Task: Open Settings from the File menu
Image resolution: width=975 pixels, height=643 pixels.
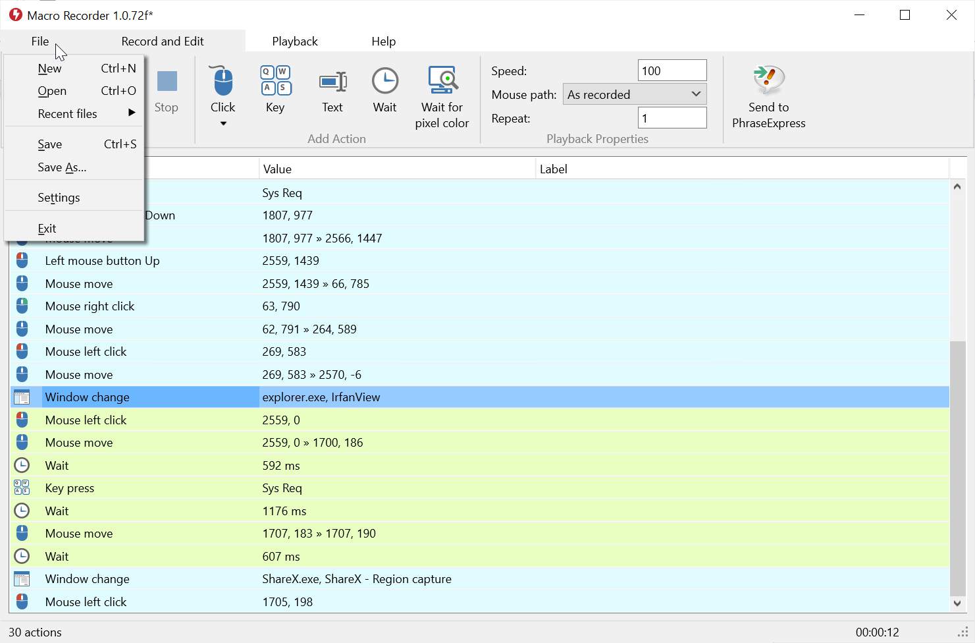Action: [x=74, y=198]
